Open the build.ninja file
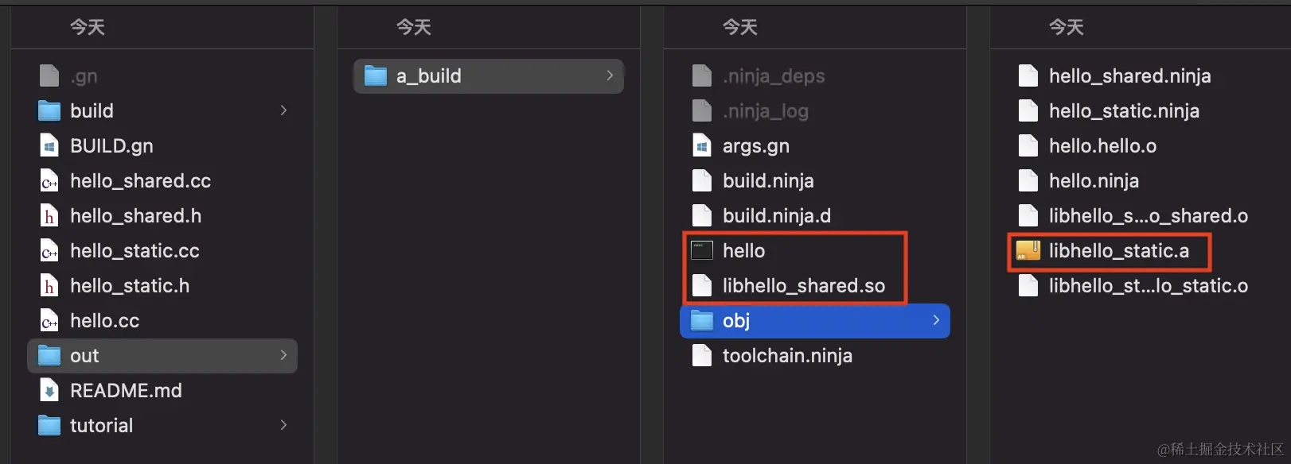 [x=768, y=180]
